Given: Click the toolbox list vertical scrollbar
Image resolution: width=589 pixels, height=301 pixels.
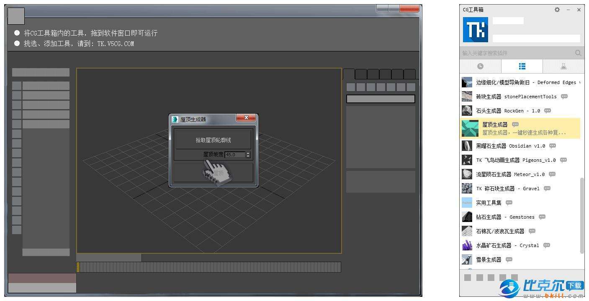Looking at the screenshot, I should [582, 216].
